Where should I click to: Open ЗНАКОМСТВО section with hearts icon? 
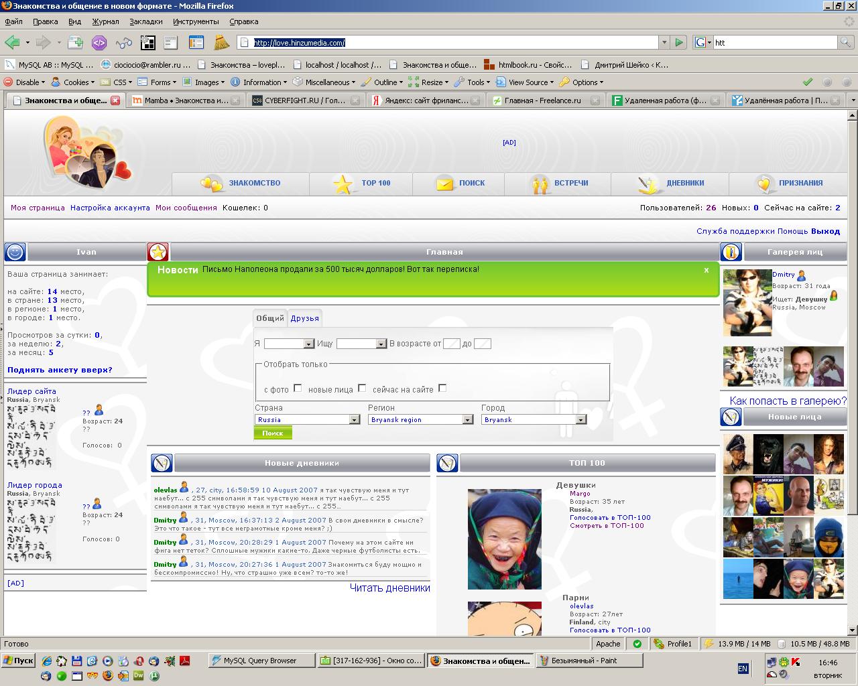tap(241, 183)
